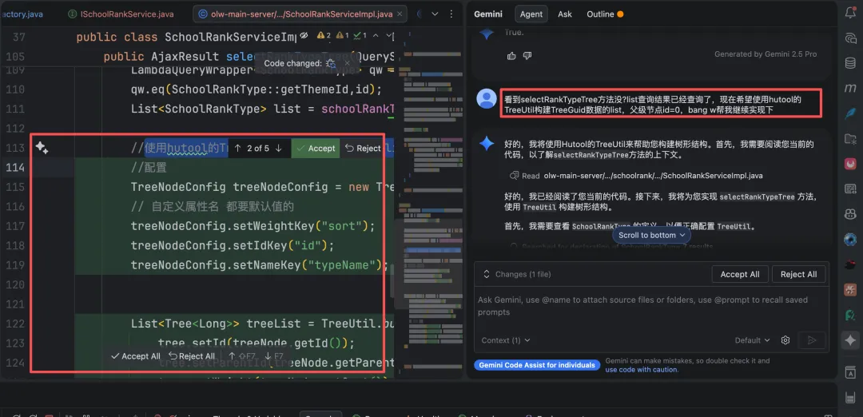Open the Gemini sparkle tool window icon
The height and width of the screenshot is (417, 863).
click(850, 340)
